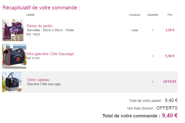Click the Prix column header
The width and height of the screenshot is (185, 123).
click(170, 15)
